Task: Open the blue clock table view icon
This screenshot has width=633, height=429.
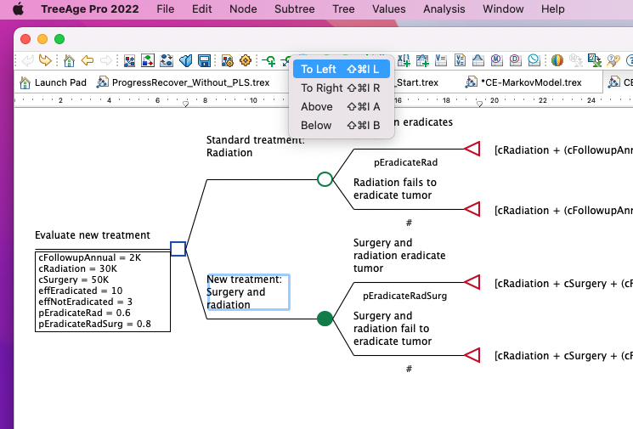Action: tap(534, 60)
